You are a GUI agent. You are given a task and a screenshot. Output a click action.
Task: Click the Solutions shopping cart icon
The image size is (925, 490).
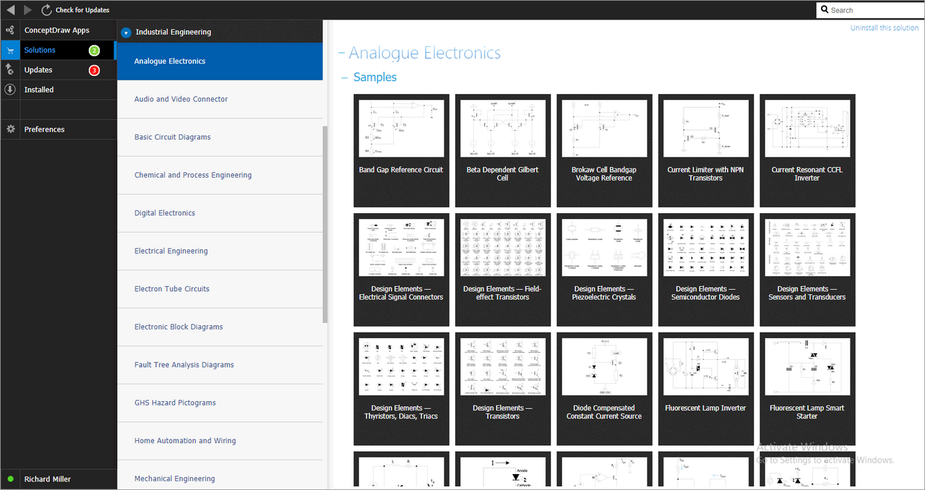pyautogui.click(x=10, y=50)
